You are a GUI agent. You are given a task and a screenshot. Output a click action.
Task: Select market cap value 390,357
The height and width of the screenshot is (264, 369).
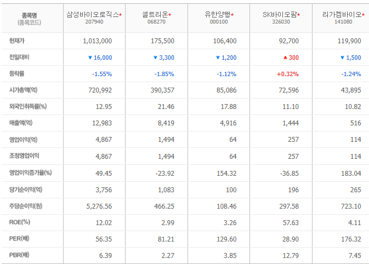[163, 90]
